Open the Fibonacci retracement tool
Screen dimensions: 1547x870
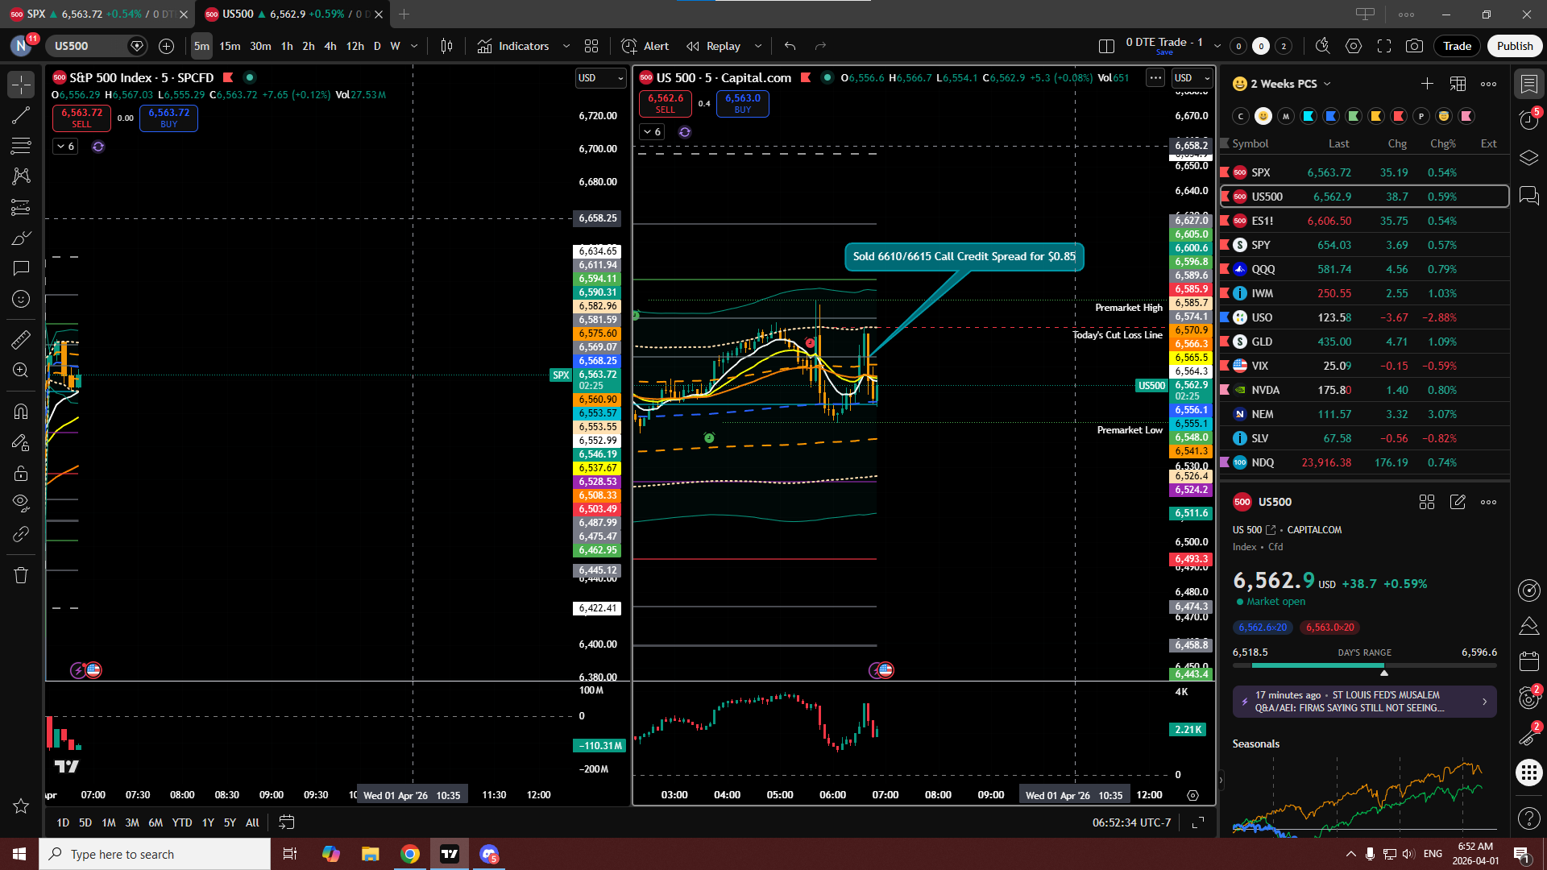point(21,146)
